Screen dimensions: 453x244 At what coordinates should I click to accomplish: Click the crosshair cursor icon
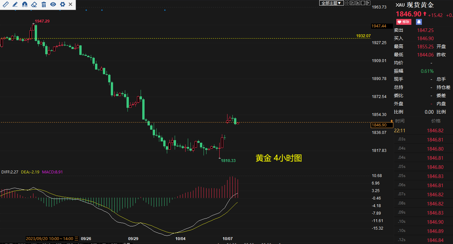[347, 3]
